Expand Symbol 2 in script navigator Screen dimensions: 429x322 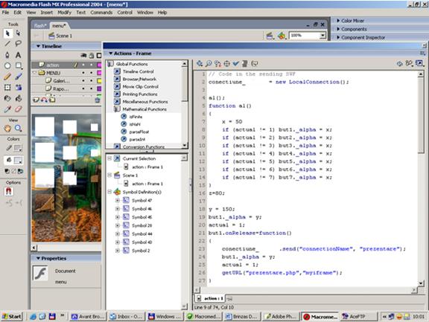click(118, 251)
